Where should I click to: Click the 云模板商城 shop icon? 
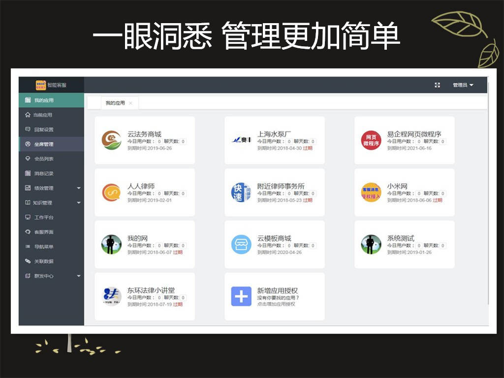(241, 244)
